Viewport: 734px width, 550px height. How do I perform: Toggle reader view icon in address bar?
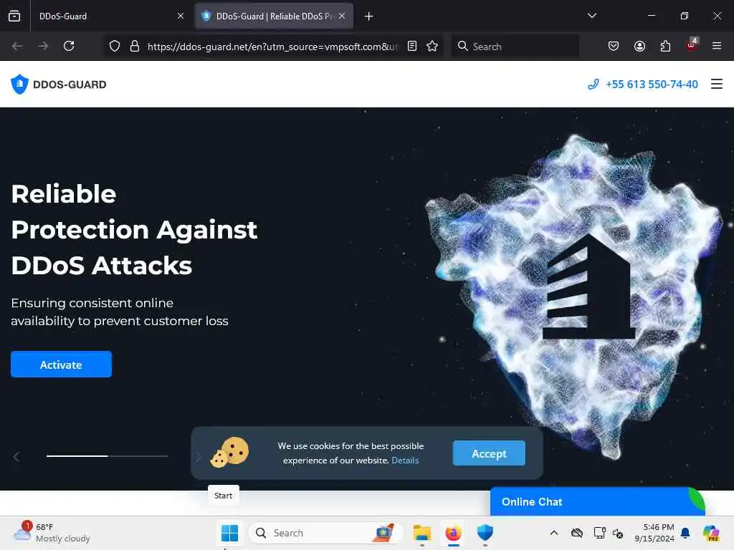412,46
